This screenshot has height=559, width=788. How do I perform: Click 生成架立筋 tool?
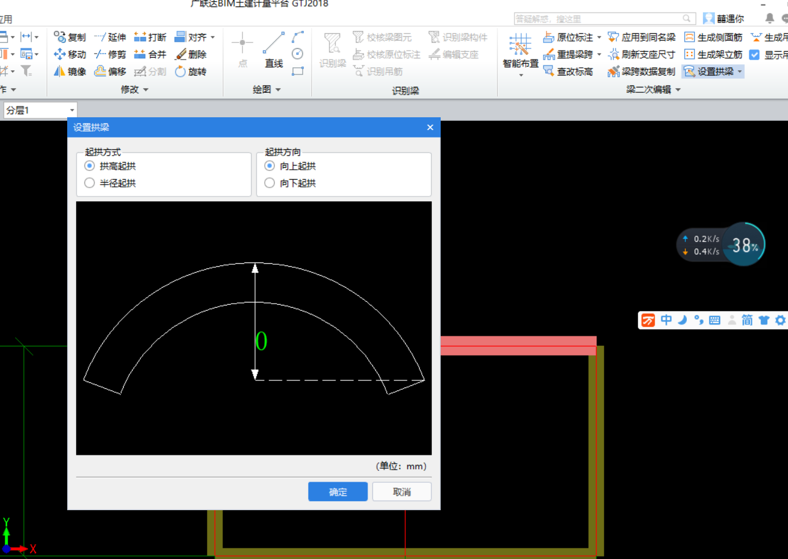pyautogui.click(x=713, y=54)
